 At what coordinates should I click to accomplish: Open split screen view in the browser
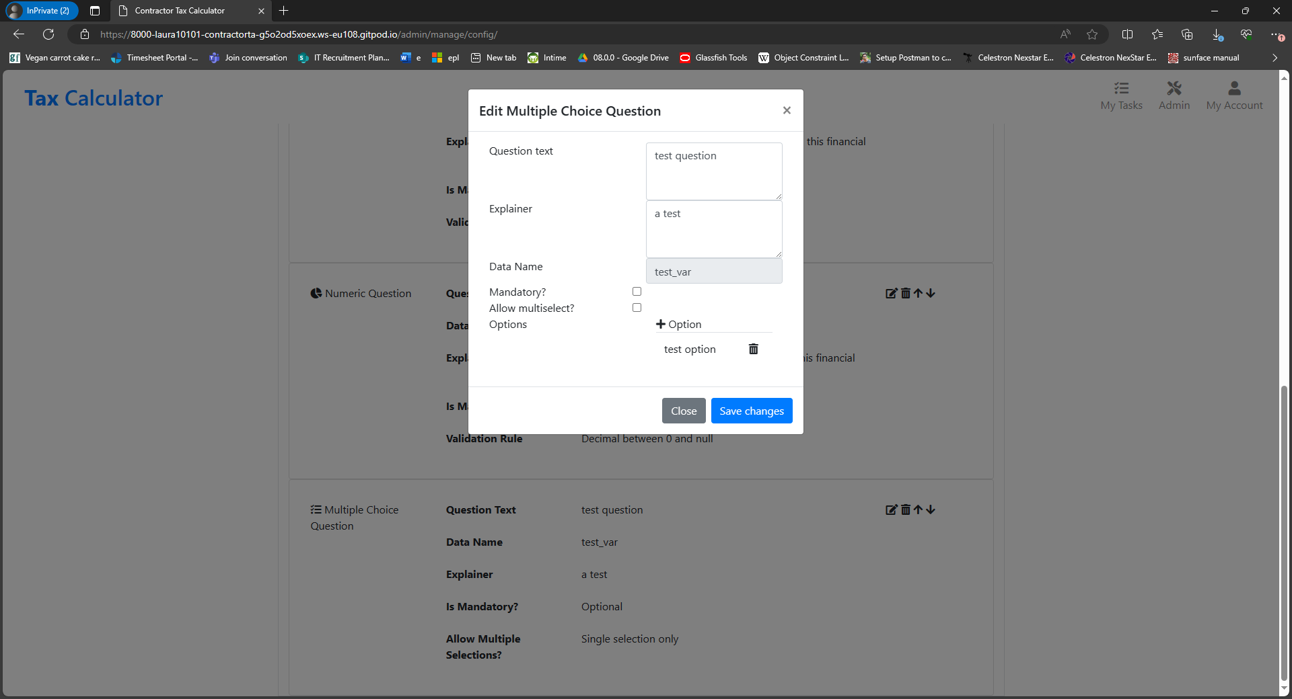coord(1128,34)
